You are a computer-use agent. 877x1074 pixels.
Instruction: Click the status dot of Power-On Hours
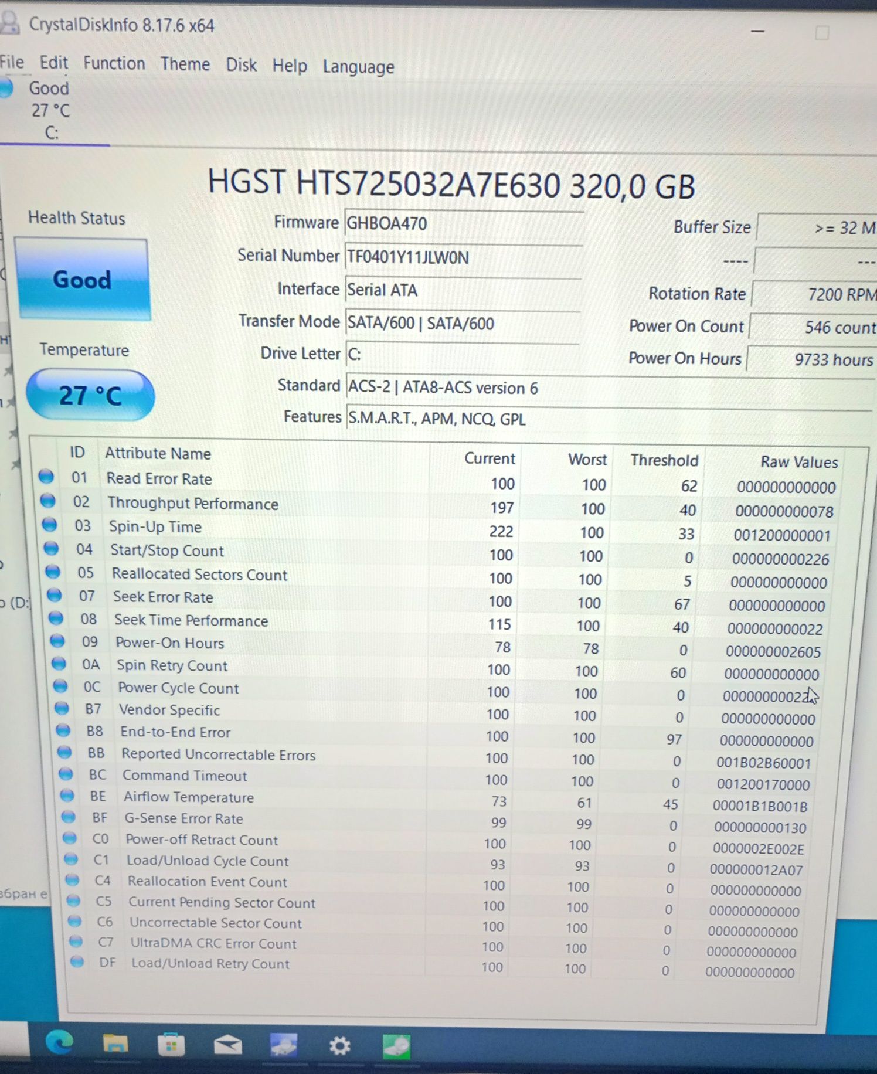click(x=57, y=641)
